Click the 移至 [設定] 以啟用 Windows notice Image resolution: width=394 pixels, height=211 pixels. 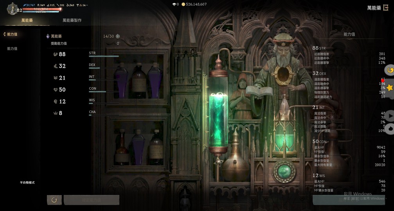point(364,198)
